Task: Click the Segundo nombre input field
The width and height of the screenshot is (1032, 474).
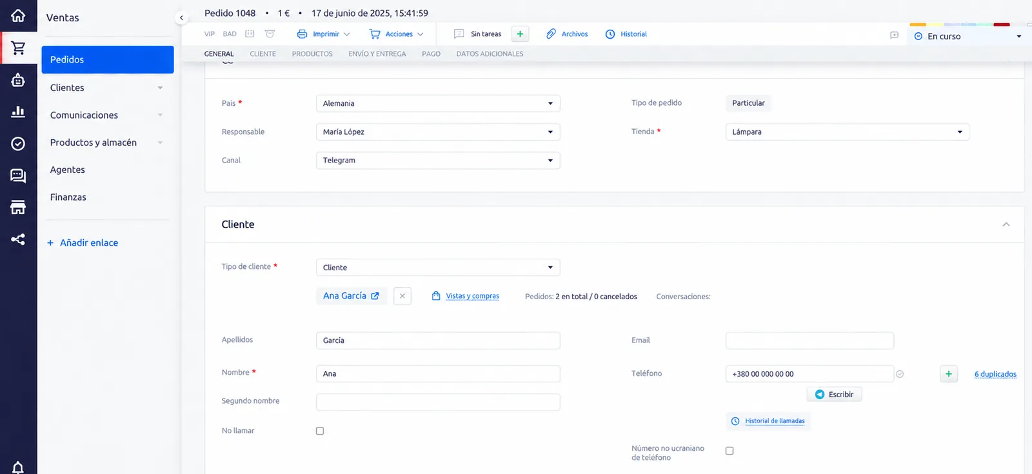Action: 438,402
